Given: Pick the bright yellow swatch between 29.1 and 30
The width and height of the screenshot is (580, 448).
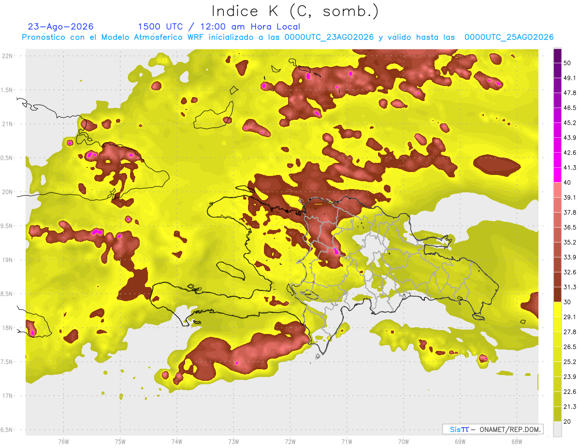Looking at the screenshot, I should [x=557, y=309].
